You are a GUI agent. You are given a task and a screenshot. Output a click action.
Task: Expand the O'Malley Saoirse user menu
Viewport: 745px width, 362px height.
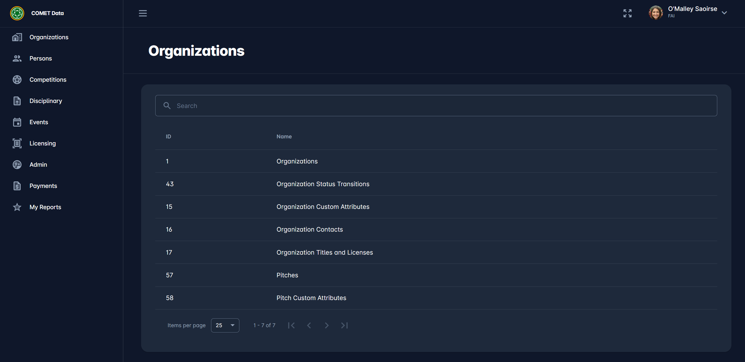pyautogui.click(x=724, y=13)
